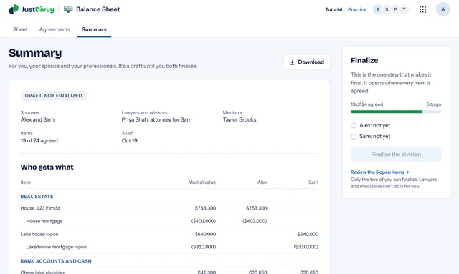This screenshot has width=459, height=274.
Task: Click the Item column header
Action: [26, 182]
